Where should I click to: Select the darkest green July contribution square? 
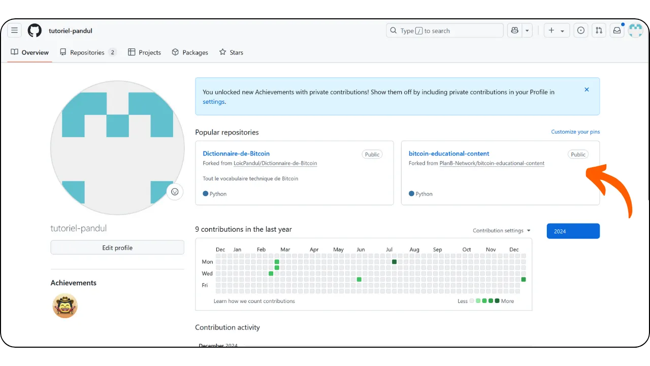tap(394, 262)
